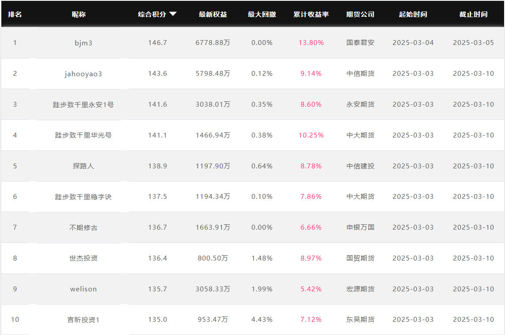Click start date 2025-03-04
505x335 pixels.
point(413,42)
